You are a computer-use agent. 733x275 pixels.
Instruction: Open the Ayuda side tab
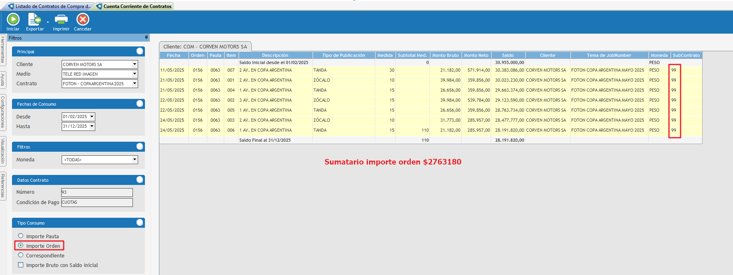click(x=3, y=80)
